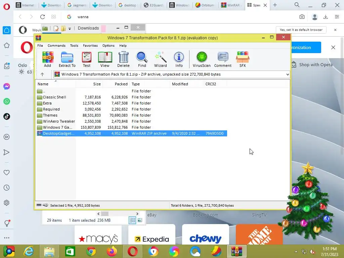
Task: Click the key icon in WinRAR status bar
Action: (x=45, y=205)
